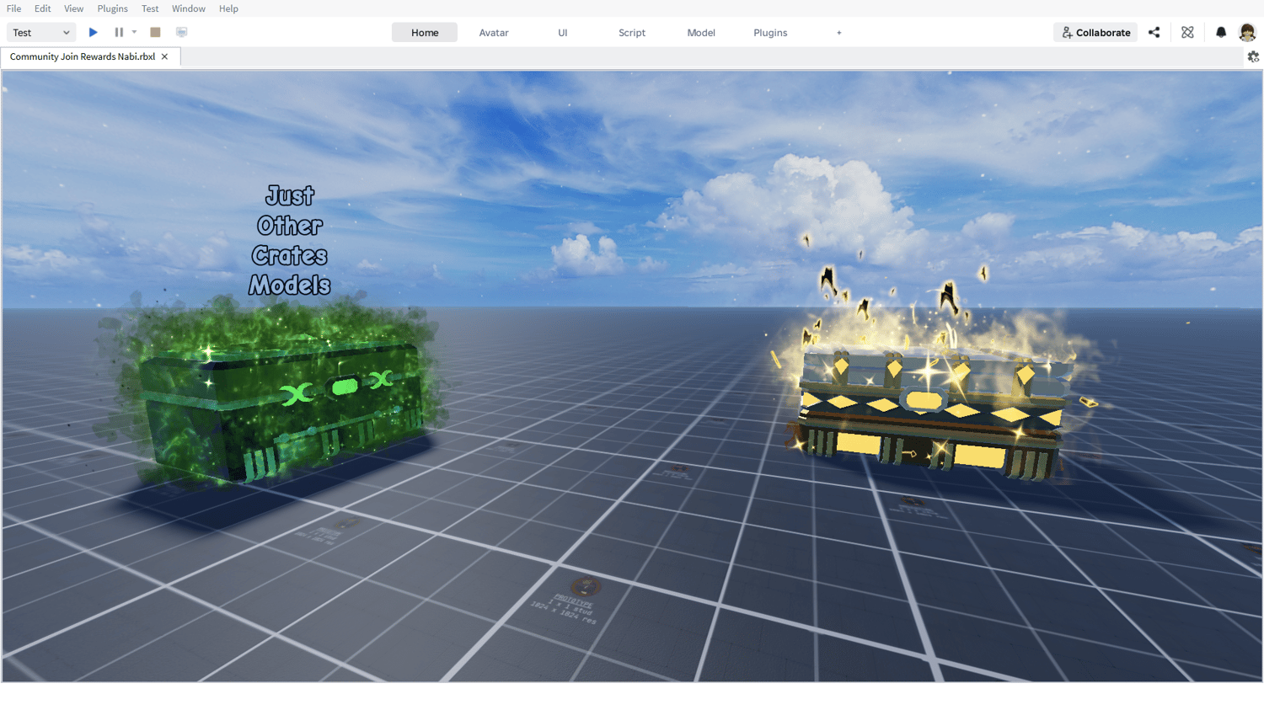
Task: Stop the playtest with the square button
Action: coord(155,32)
